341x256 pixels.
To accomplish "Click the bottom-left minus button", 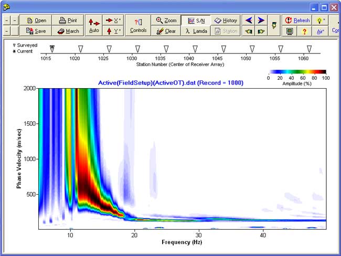I will coord(7,31).
